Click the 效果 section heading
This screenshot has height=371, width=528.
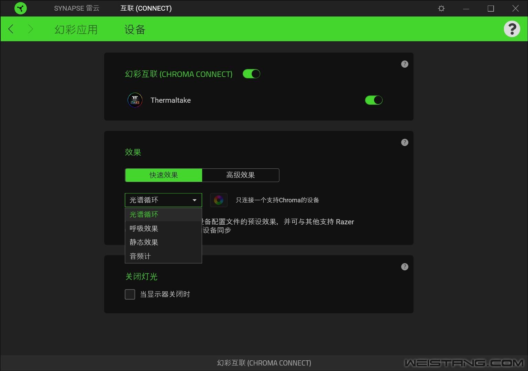[x=133, y=152]
